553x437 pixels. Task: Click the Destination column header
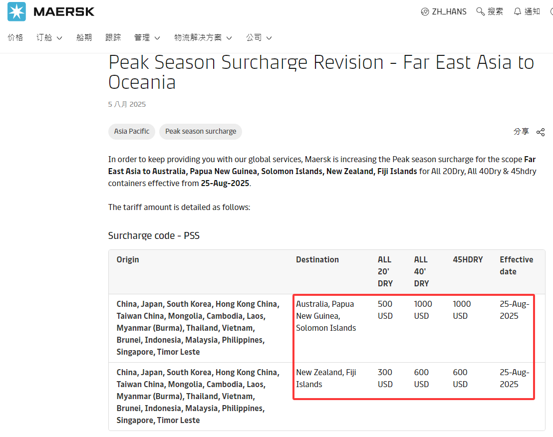tap(317, 259)
